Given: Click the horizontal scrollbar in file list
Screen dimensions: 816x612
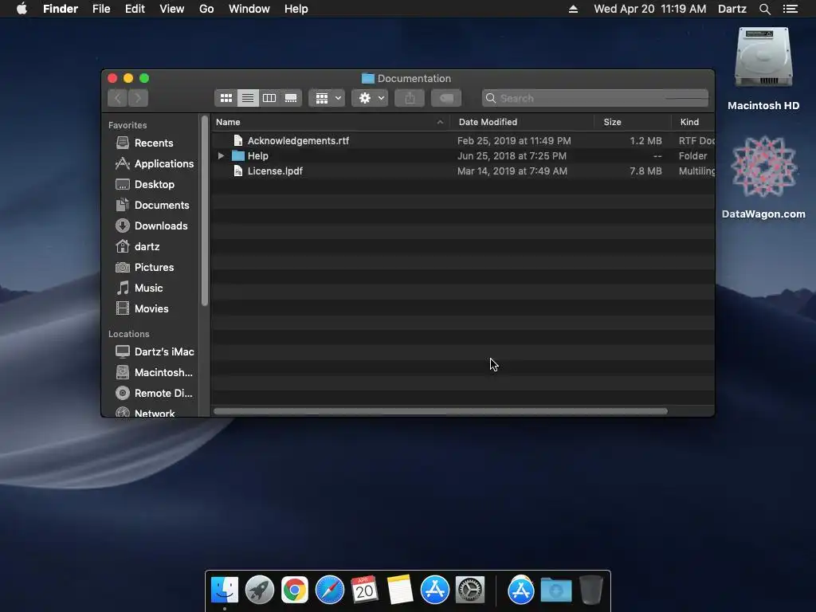Looking at the screenshot, I should [440, 411].
